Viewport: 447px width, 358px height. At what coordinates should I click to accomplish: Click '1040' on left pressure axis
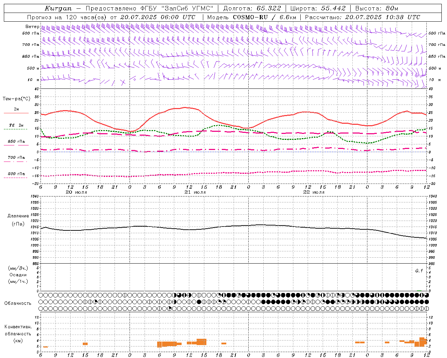pyautogui.click(x=35, y=196)
